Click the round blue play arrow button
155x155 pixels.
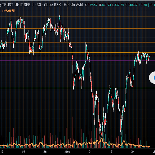152,77
